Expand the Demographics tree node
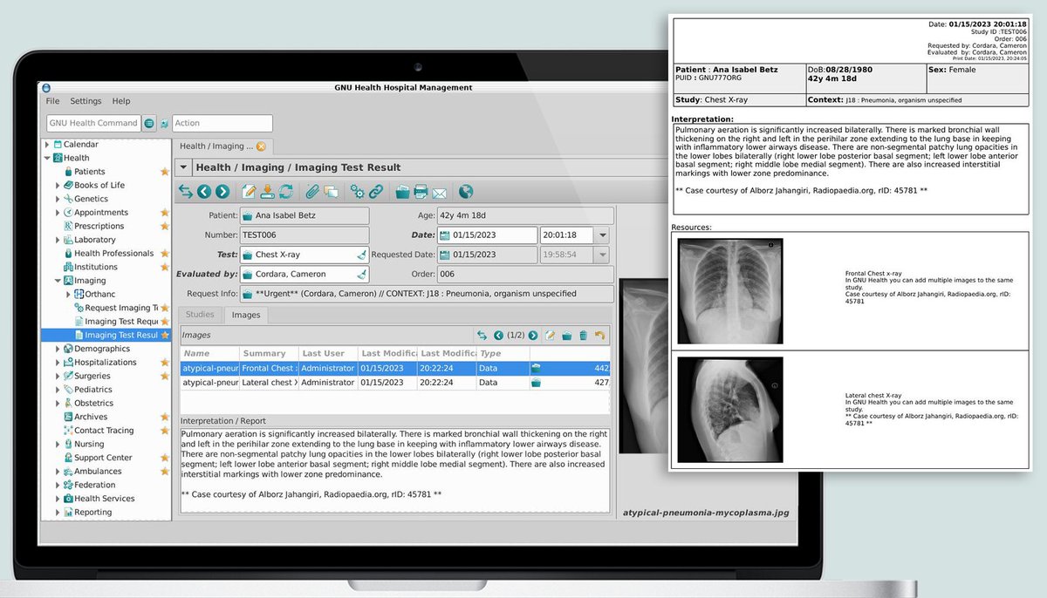1047x598 pixels. tap(58, 349)
